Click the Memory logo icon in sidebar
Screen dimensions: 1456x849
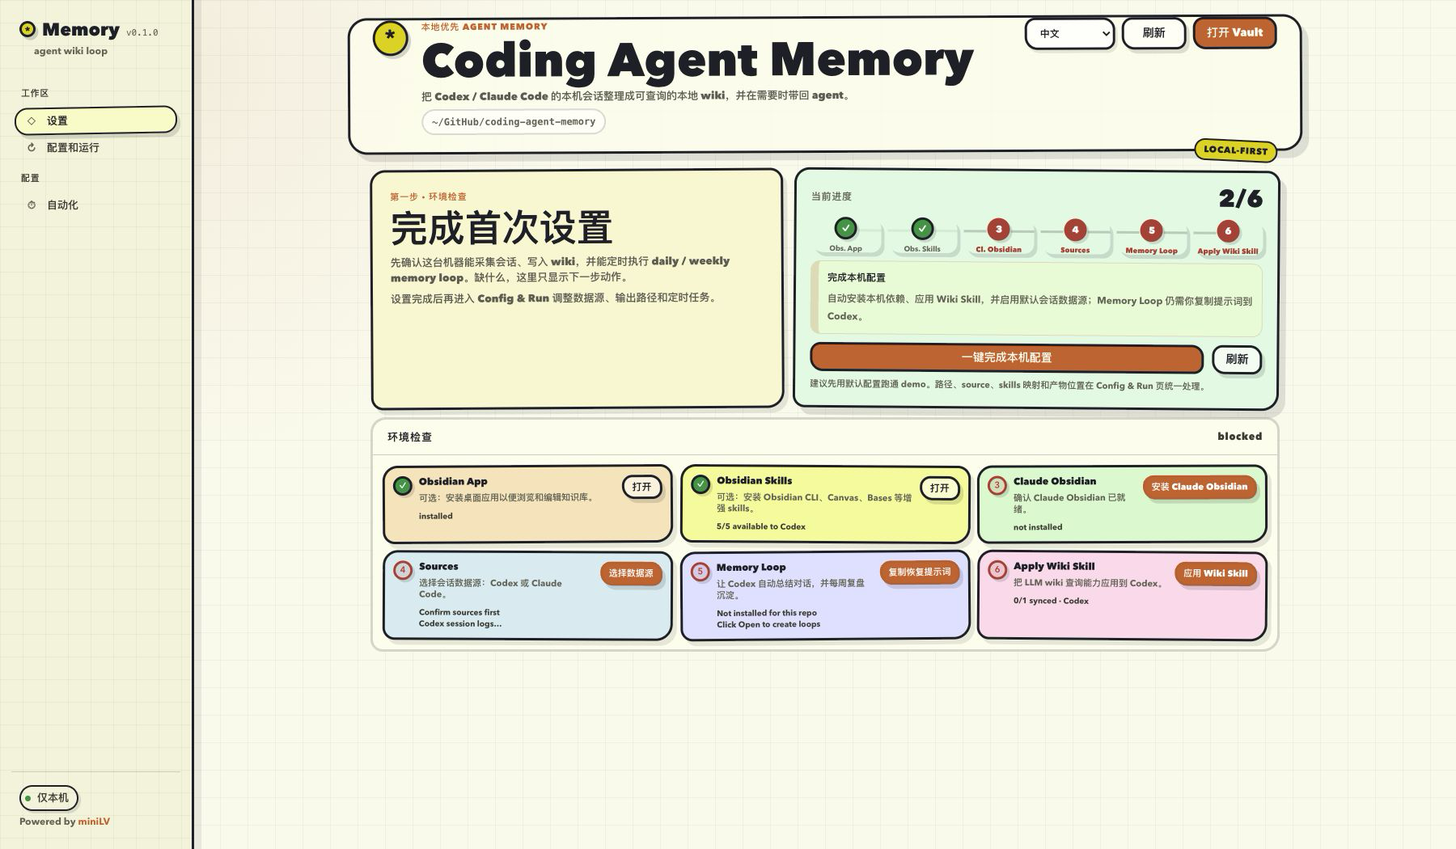pyautogui.click(x=28, y=30)
